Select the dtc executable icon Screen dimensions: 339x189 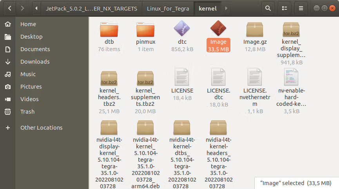pyautogui.click(x=182, y=29)
